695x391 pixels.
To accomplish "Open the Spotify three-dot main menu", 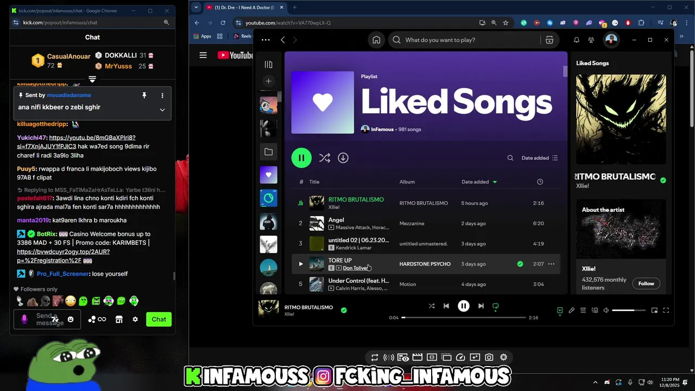I will (266, 40).
